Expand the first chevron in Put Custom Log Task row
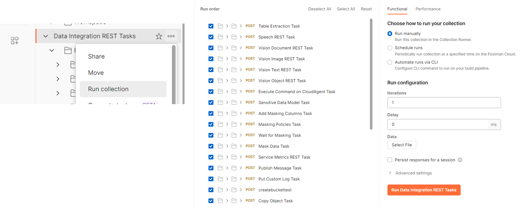This screenshot has height=208, width=530. (227, 179)
